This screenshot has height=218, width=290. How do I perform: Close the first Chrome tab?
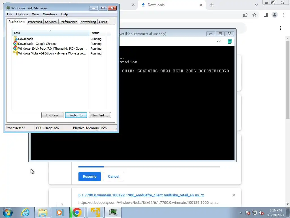pos(133,5)
